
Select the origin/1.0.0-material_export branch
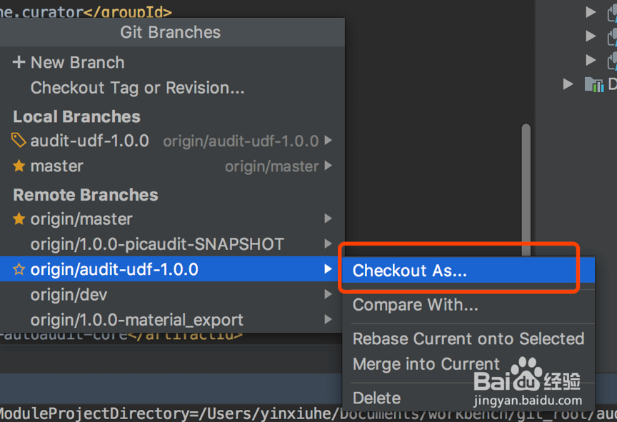point(136,320)
